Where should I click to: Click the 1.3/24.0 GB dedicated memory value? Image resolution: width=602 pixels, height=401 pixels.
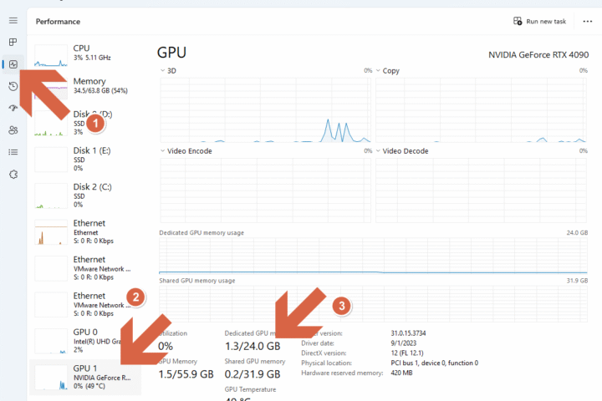tap(253, 346)
